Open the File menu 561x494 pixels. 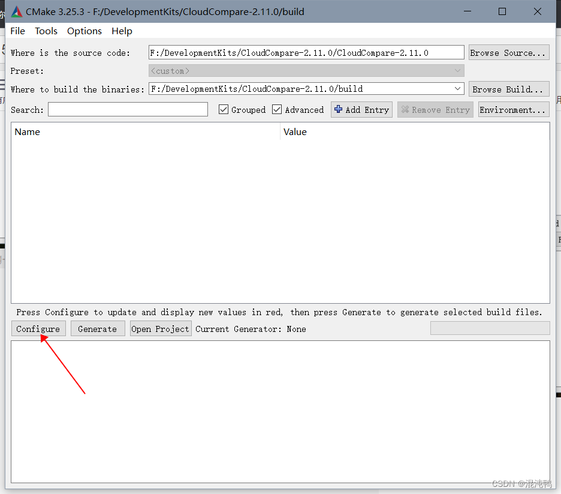pos(17,31)
